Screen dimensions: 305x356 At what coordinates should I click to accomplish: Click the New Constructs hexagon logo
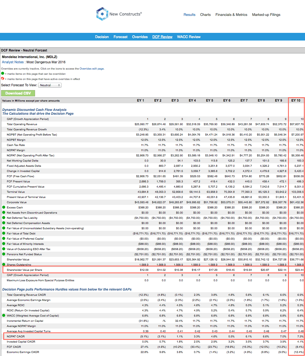tap(102, 14)
